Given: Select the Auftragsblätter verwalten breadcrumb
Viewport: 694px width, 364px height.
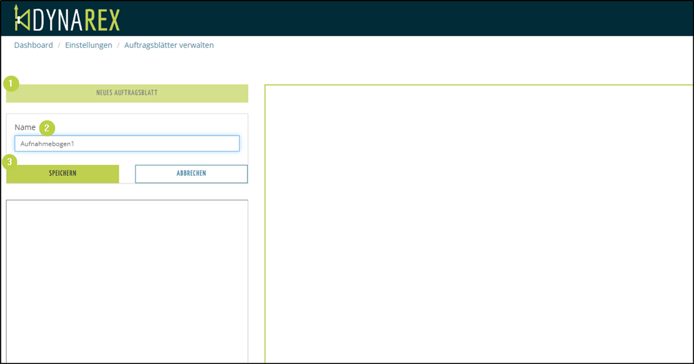Looking at the screenshot, I should click(169, 45).
